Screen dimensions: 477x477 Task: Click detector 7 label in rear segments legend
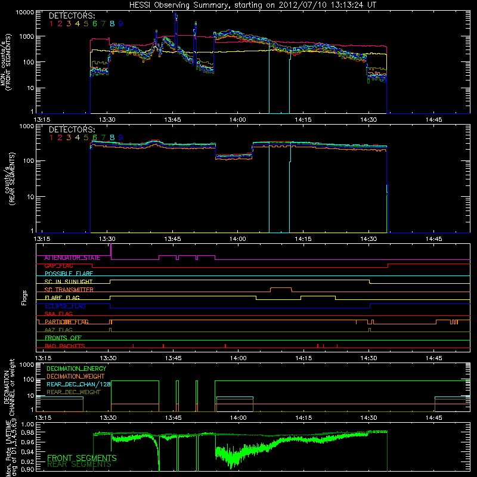(x=103, y=138)
